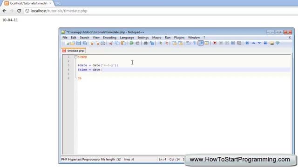Screen dimensions: 298x167
Task: Click the browser Back arrow
Action: click(x=4, y=11)
